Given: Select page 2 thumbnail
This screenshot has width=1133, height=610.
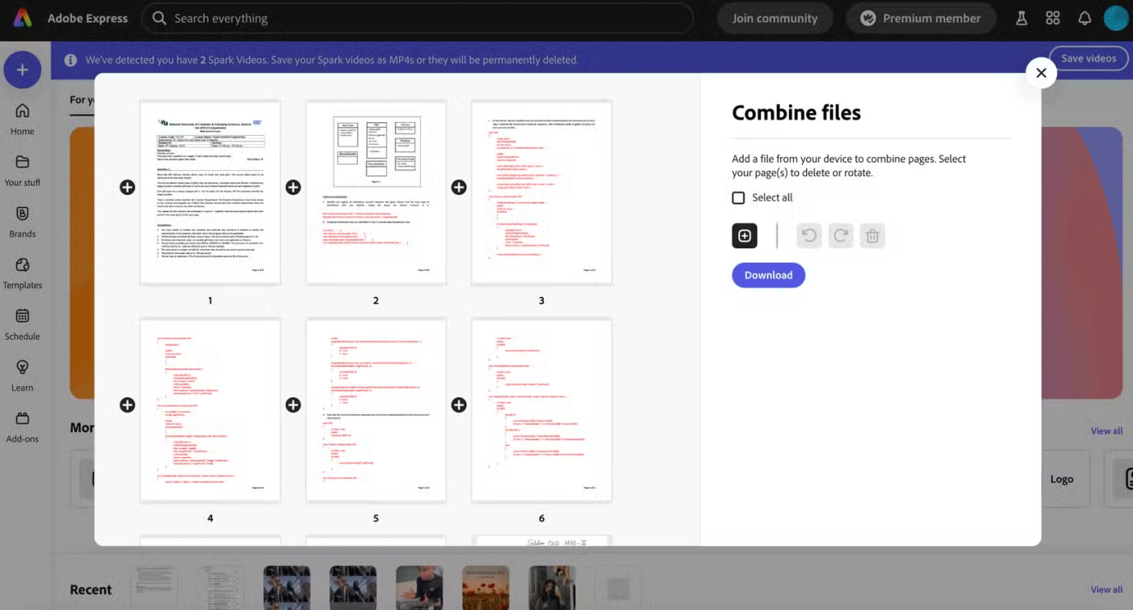Looking at the screenshot, I should pos(376,193).
